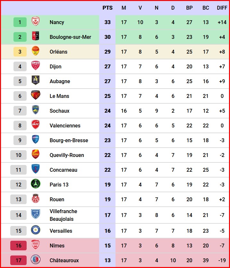Click the Valenciennes VAFC logo

(35, 125)
